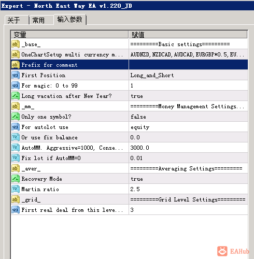Edit the empty Prefix for comment value
The image size is (254, 259).
(x=188, y=65)
